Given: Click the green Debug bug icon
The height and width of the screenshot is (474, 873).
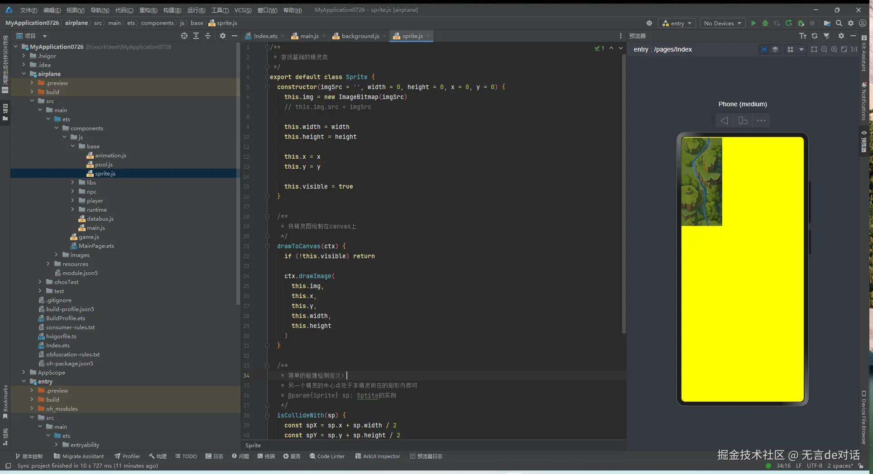Looking at the screenshot, I should tap(765, 23).
